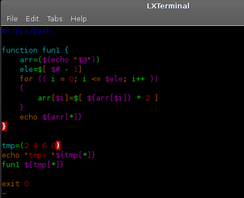The height and width of the screenshot is (198, 244).
Task: Open the File menu
Action: click(x=12, y=19)
